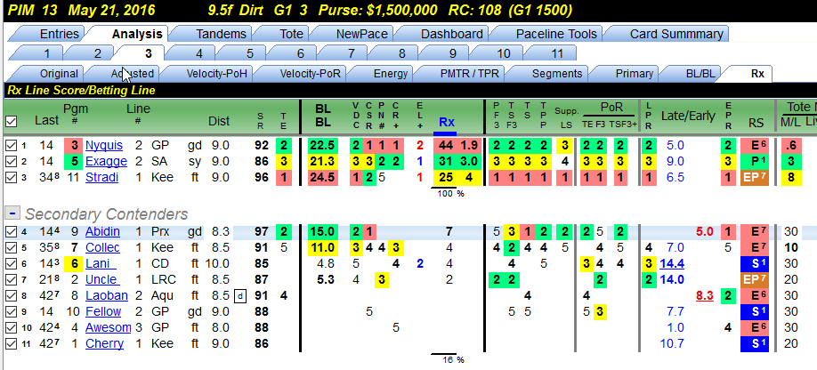Switch to the Segments sub-tab

556,73
